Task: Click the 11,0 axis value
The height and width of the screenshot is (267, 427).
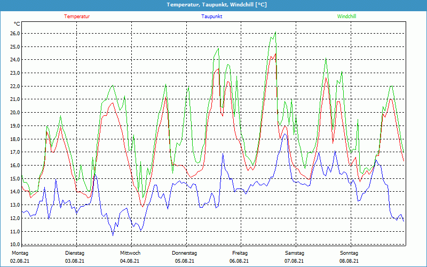Action: tap(15, 231)
